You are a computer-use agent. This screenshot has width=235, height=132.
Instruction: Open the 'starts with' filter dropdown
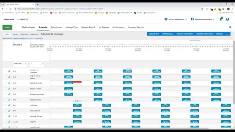click(20, 63)
